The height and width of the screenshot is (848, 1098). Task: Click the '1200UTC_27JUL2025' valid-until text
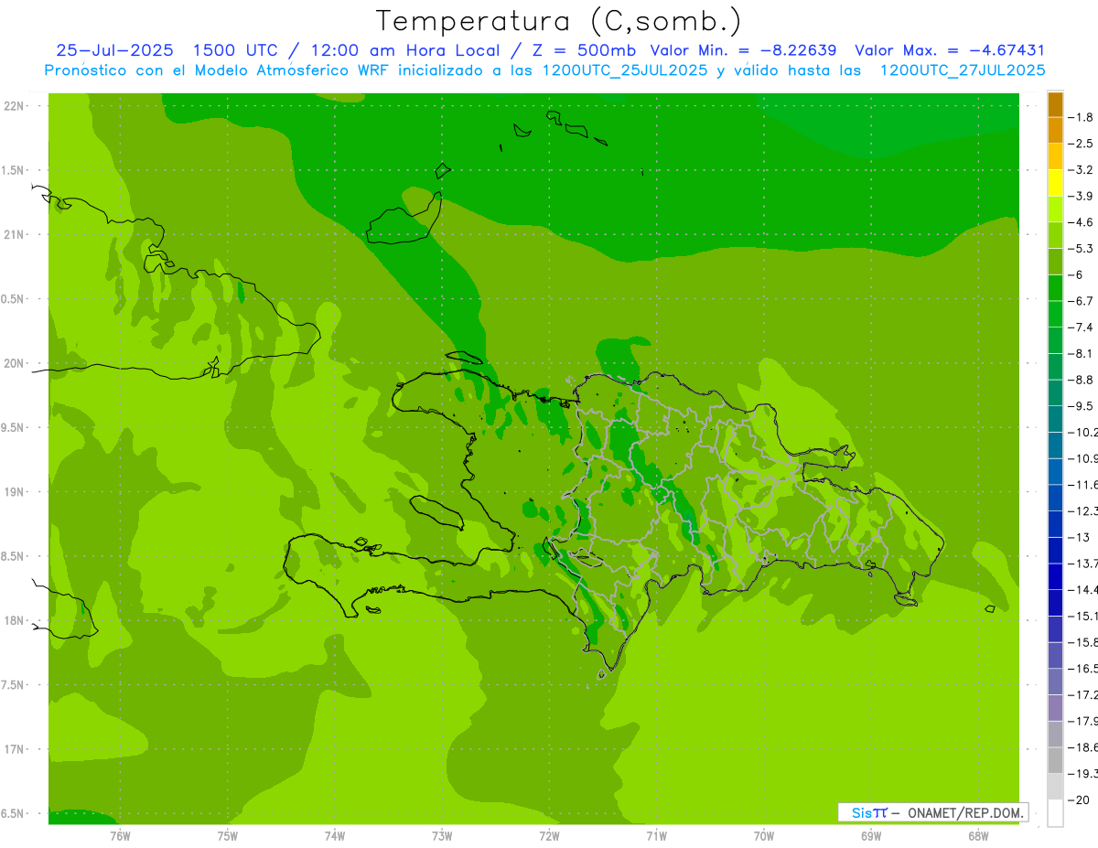(962, 70)
